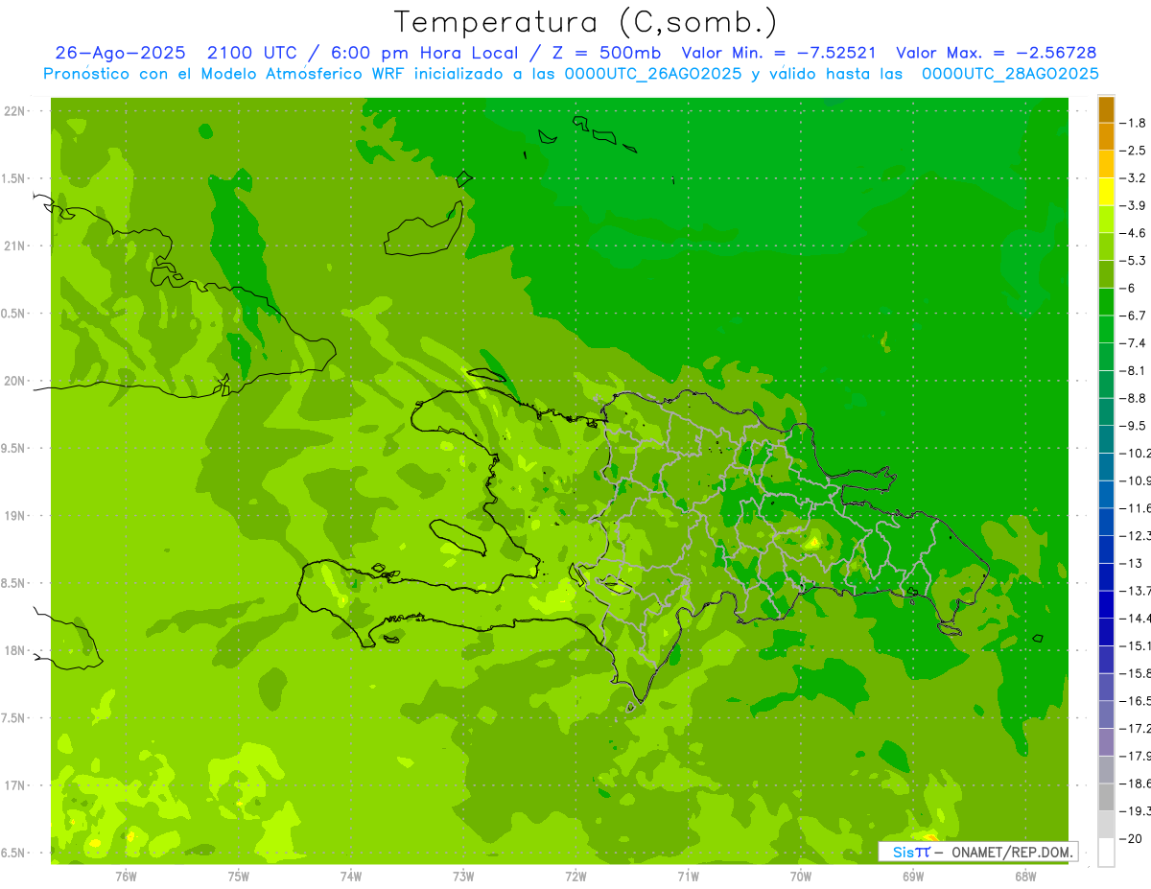Click the '0.5N' latitude axis label

(12, 314)
